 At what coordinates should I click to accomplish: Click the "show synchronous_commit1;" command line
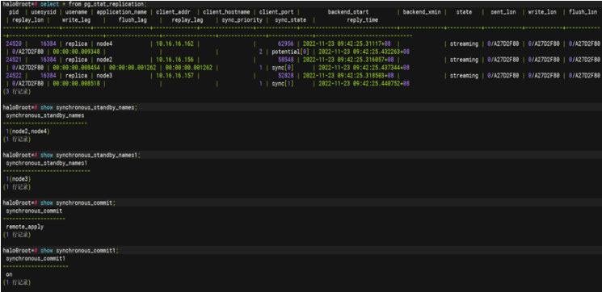[x=61, y=251]
